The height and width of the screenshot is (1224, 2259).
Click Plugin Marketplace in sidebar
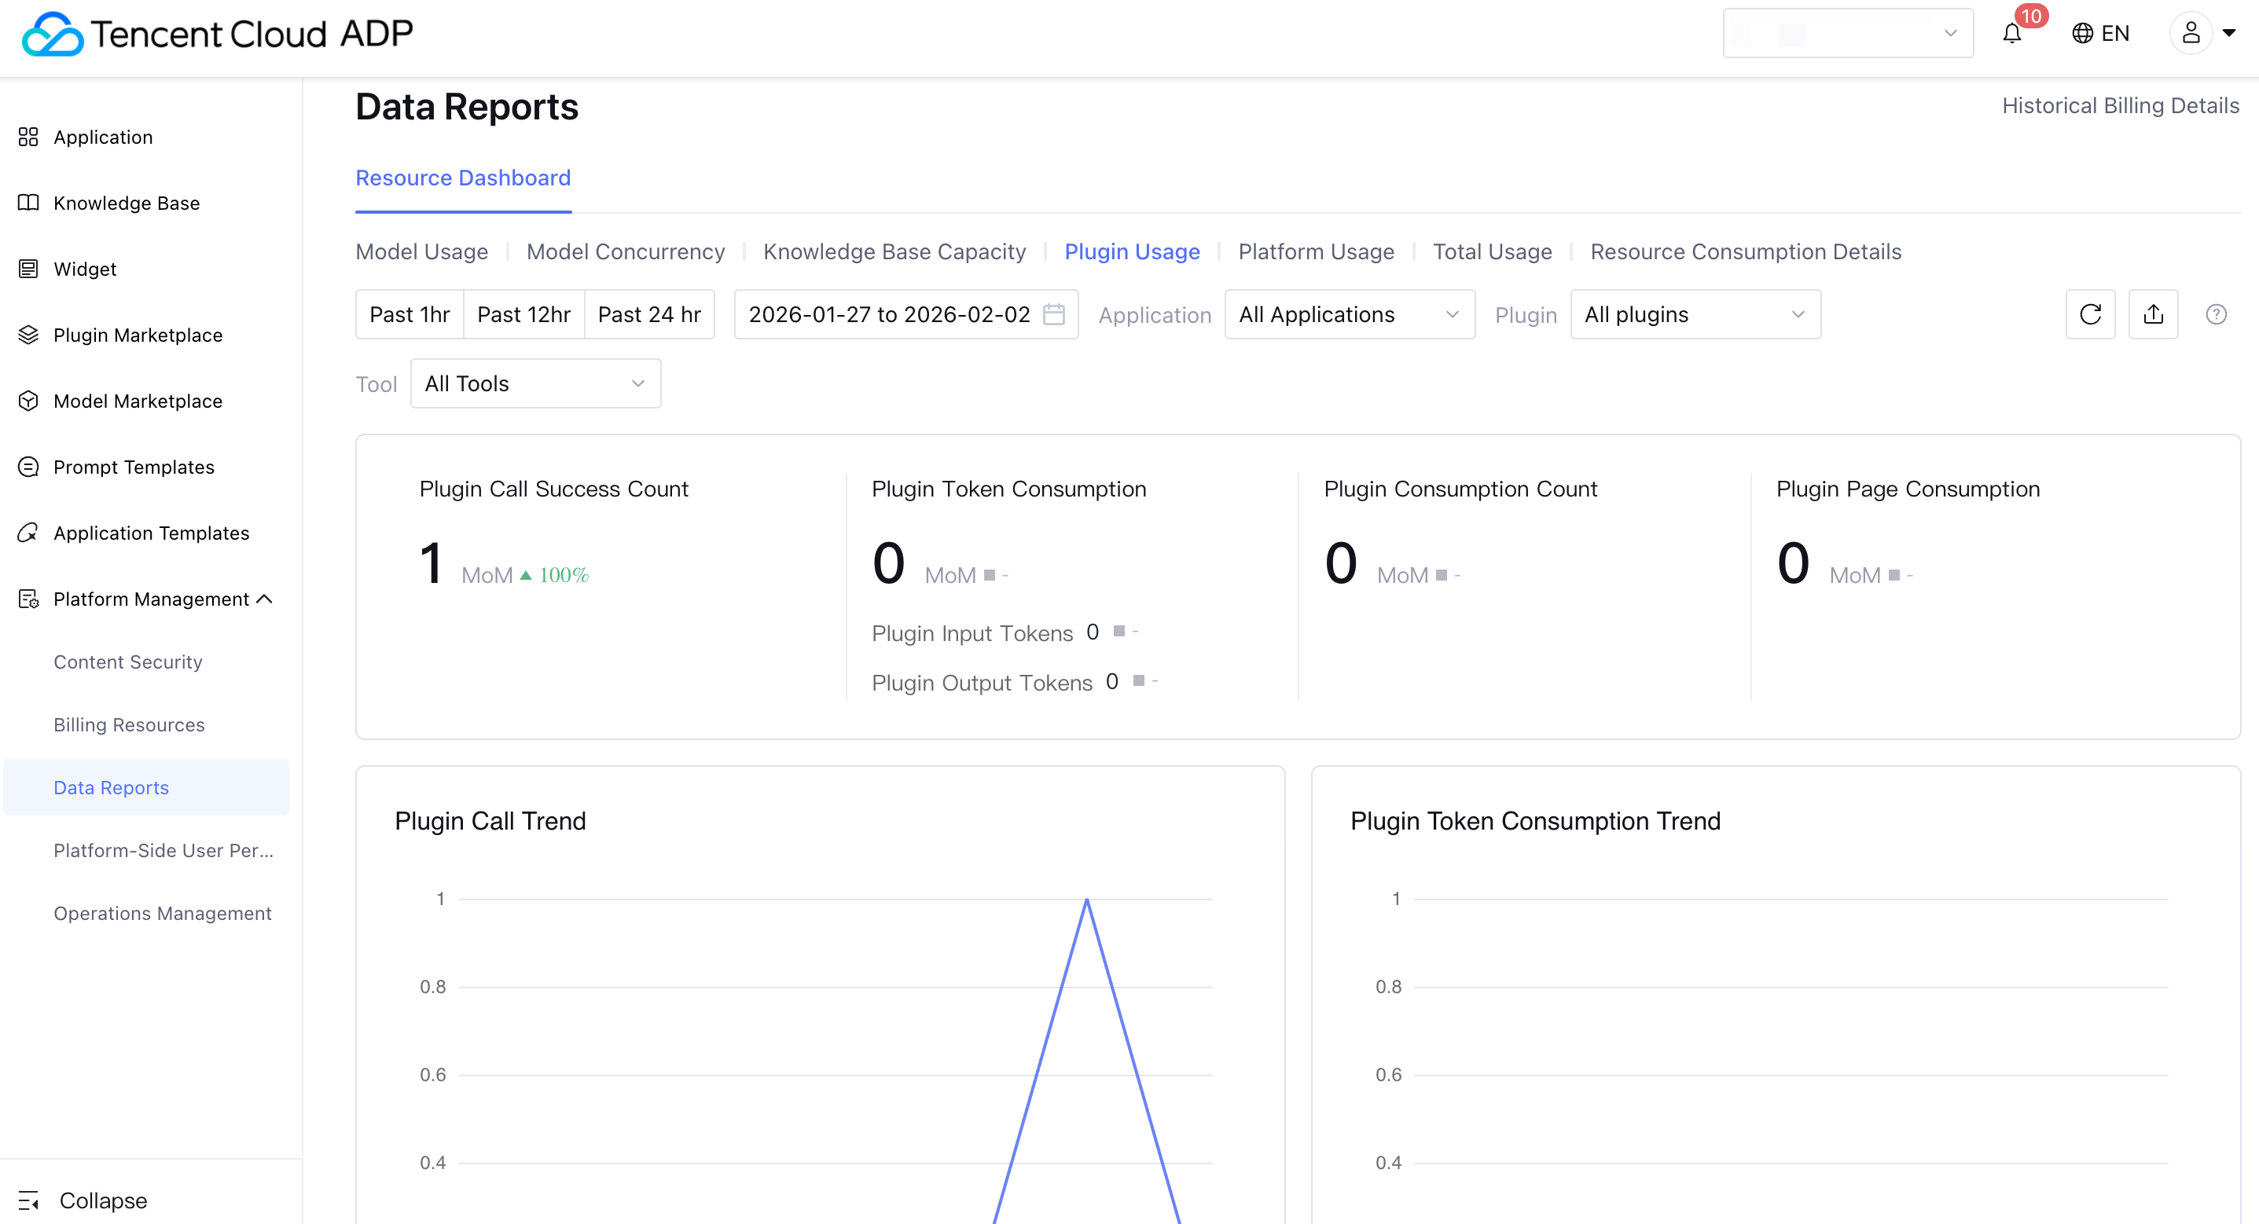coord(138,335)
